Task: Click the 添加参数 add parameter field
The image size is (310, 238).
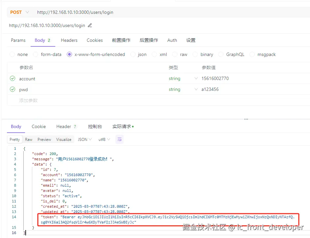Action: tap(28, 100)
